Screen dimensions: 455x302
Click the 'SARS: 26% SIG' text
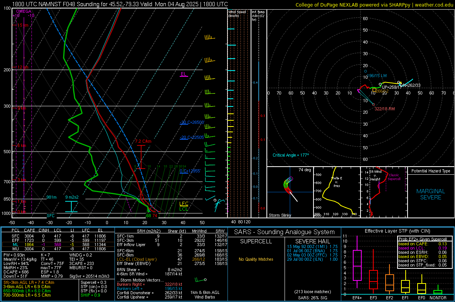pyautogui.click(x=312, y=298)
